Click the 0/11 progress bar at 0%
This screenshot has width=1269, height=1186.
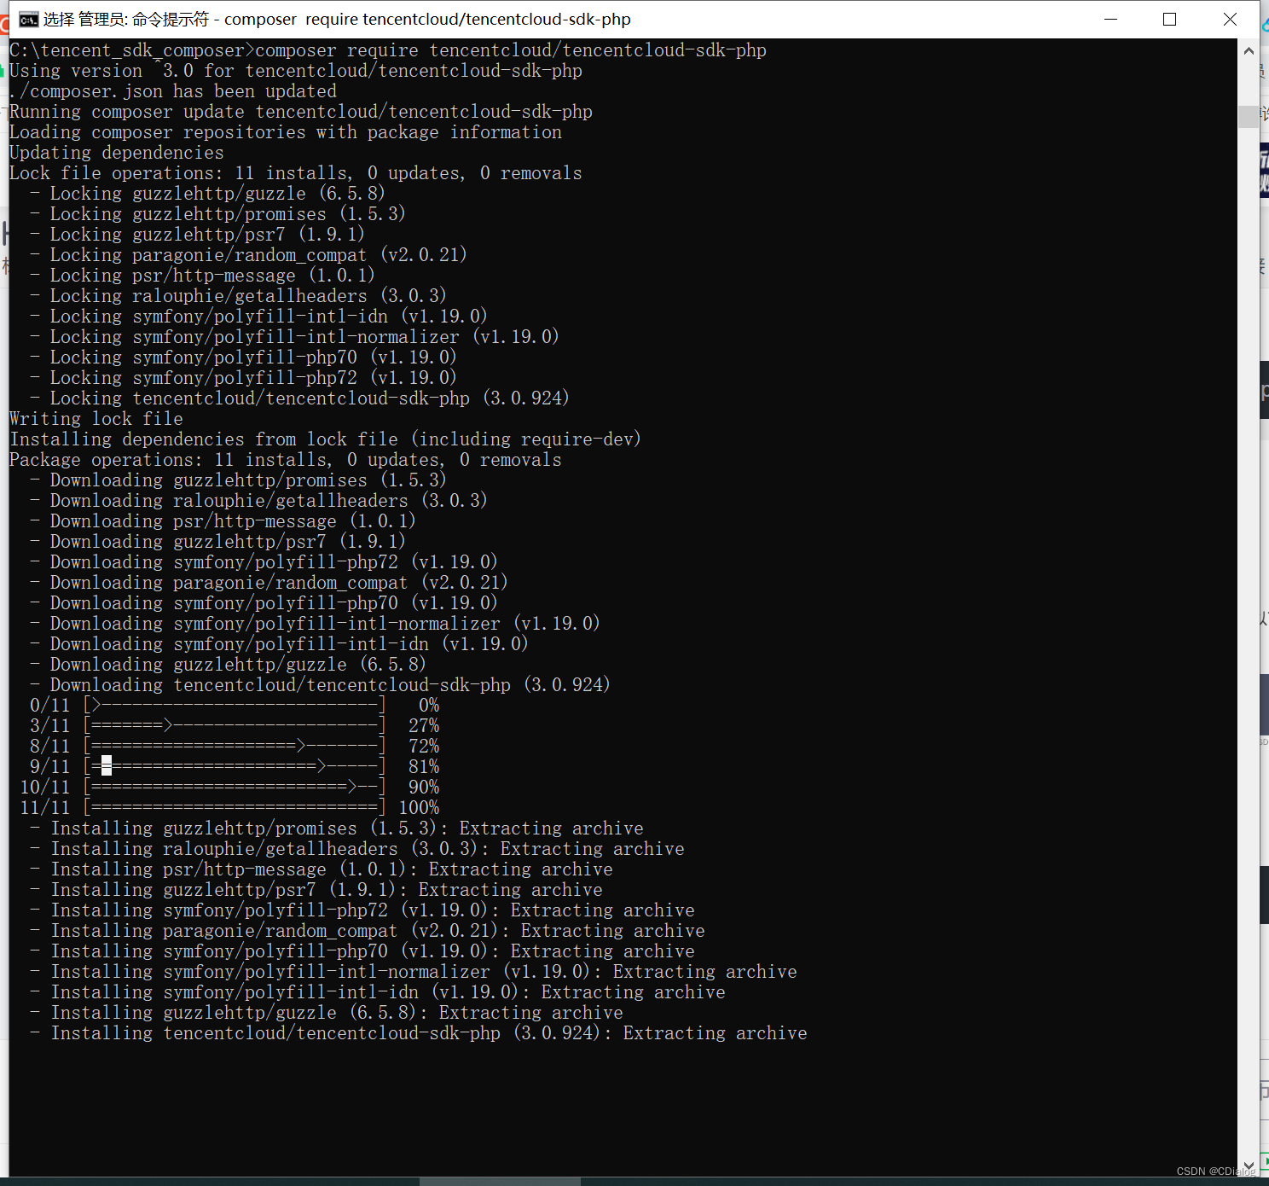click(235, 706)
